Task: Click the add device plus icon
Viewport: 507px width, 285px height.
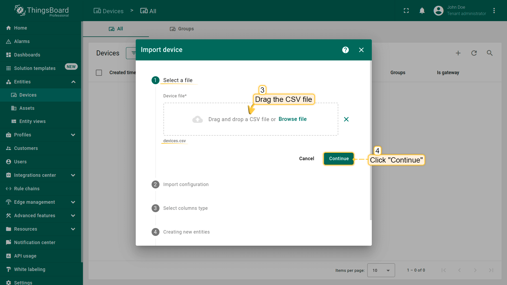Action: coord(458,53)
